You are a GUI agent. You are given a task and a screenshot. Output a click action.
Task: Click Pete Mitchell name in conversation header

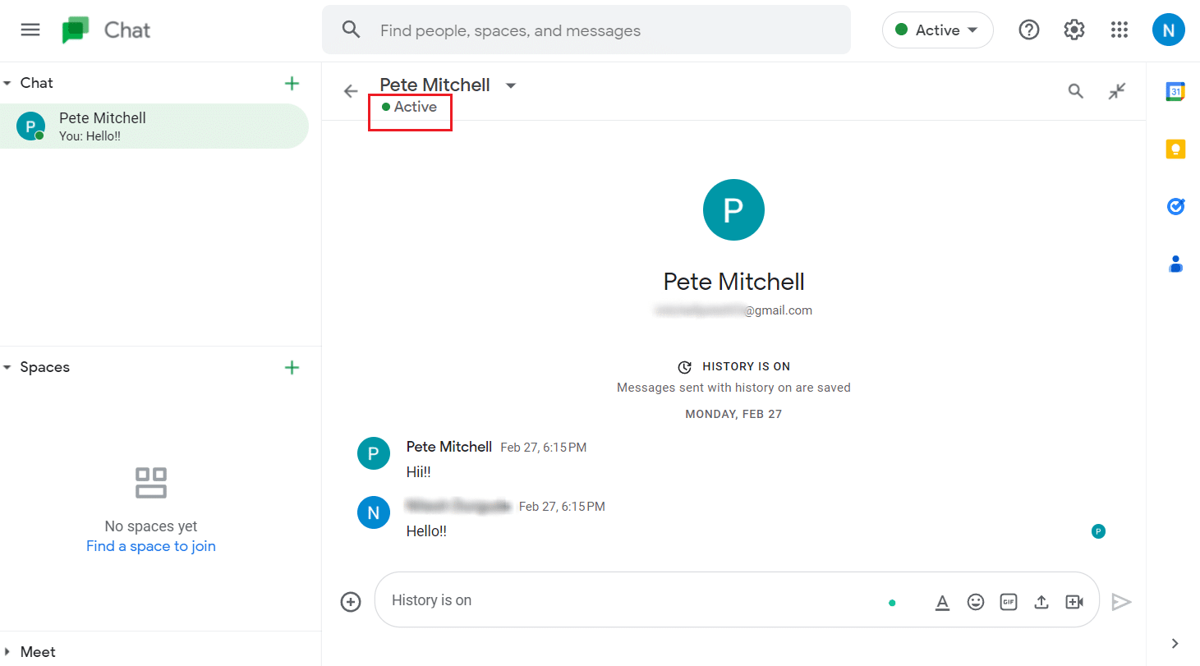[x=434, y=85]
